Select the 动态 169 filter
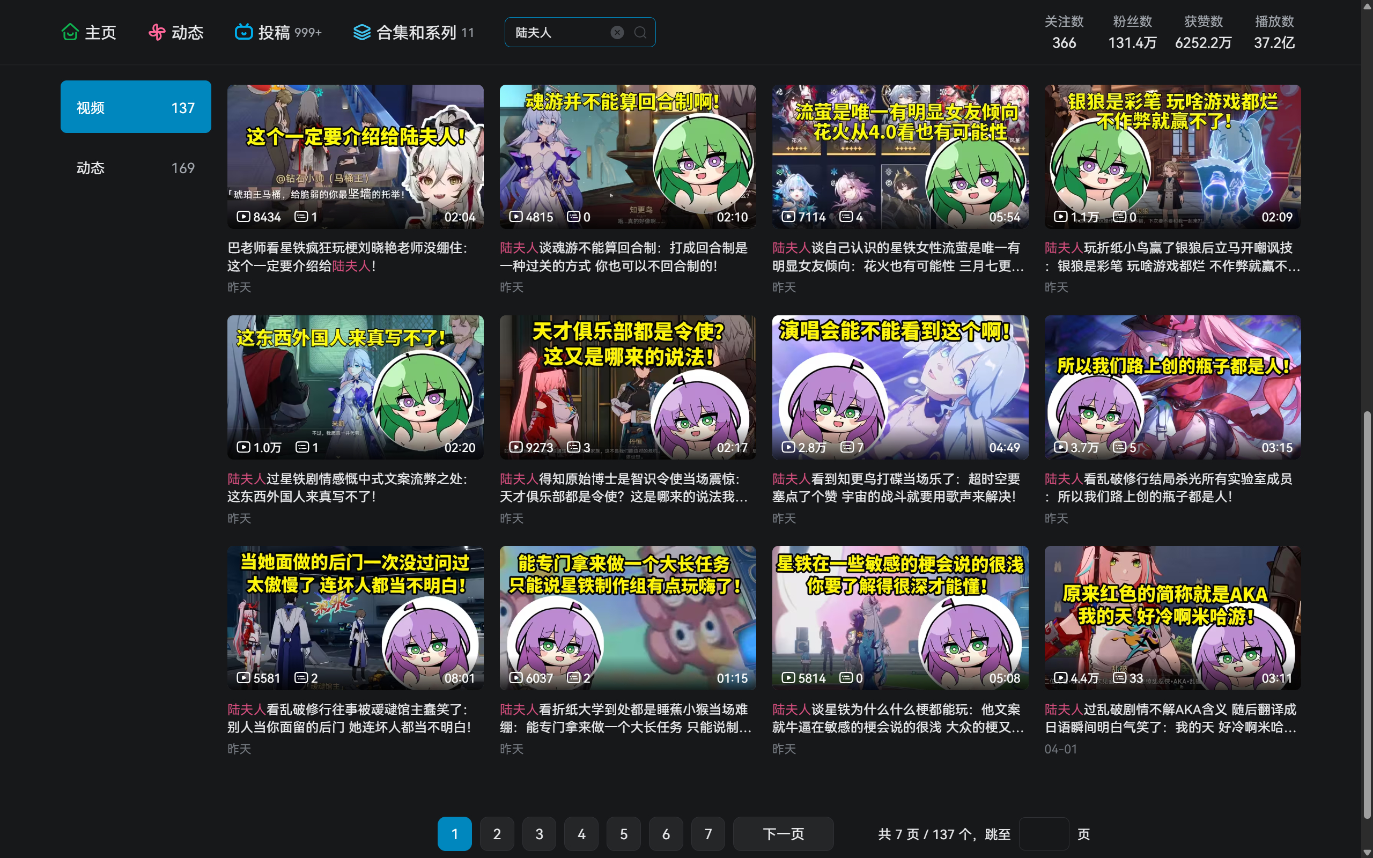Screen dimensions: 1373x858 coord(136,168)
